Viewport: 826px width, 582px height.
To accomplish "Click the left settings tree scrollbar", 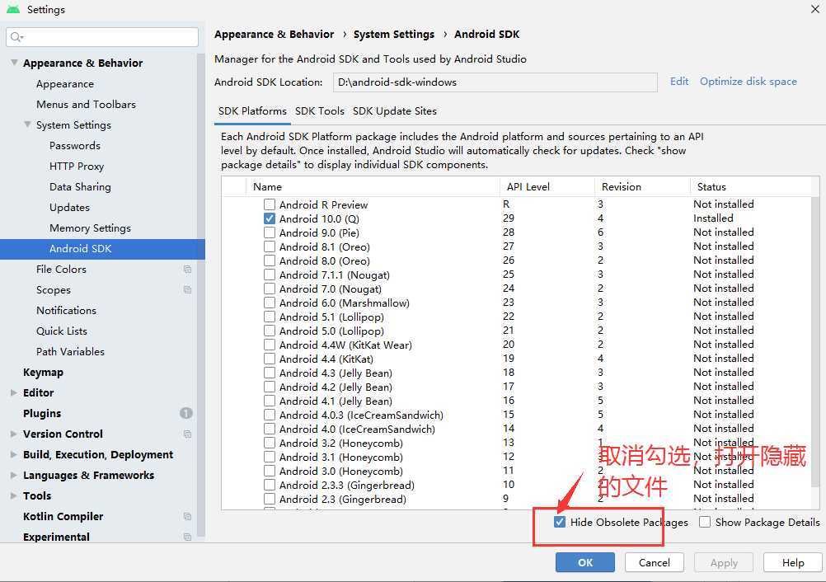I will [x=200, y=295].
